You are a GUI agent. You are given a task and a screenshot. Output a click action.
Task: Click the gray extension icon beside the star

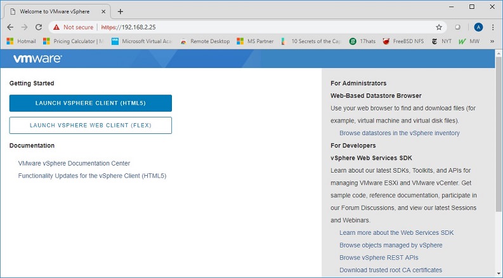(458, 27)
